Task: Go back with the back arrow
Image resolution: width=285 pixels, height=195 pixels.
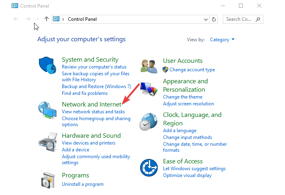Action: pyautogui.click(x=16, y=19)
